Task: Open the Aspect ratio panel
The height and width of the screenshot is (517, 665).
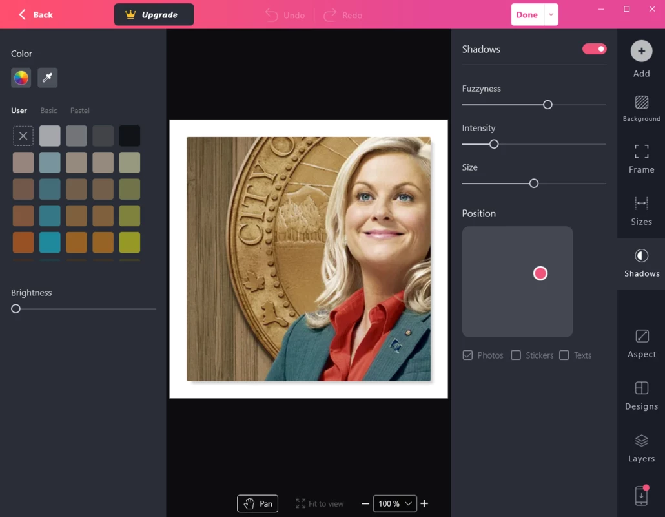Action: [x=641, y=344]
